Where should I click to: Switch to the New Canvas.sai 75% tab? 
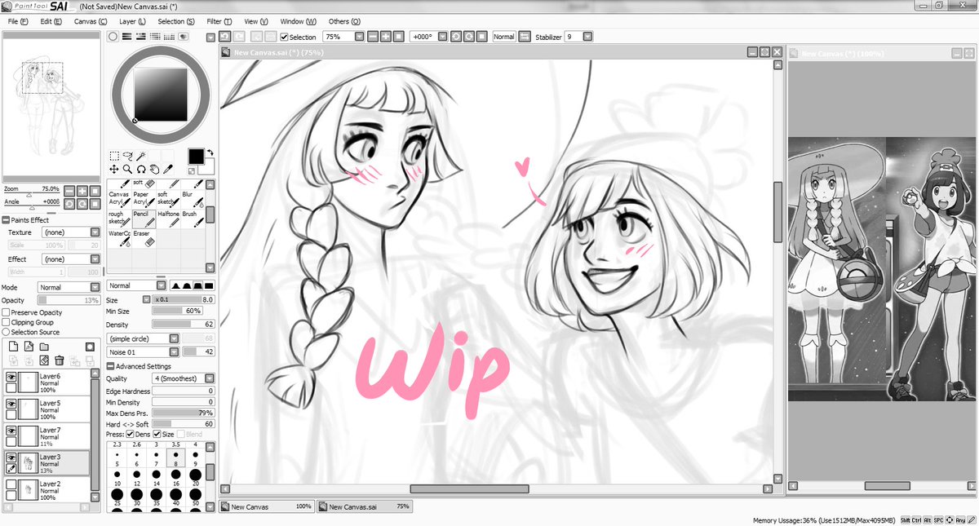point(364,506)
